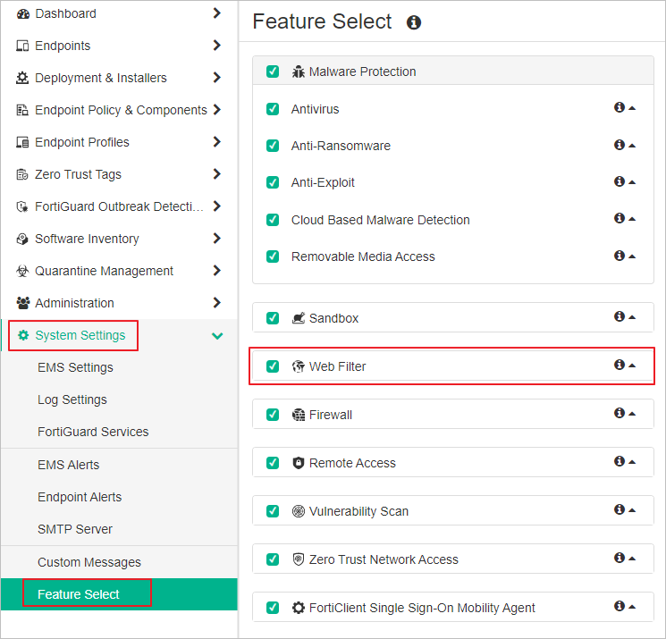Click the info icon next to Feature Select title
Viewport: 666px width, 639px height.
point(414,22)
